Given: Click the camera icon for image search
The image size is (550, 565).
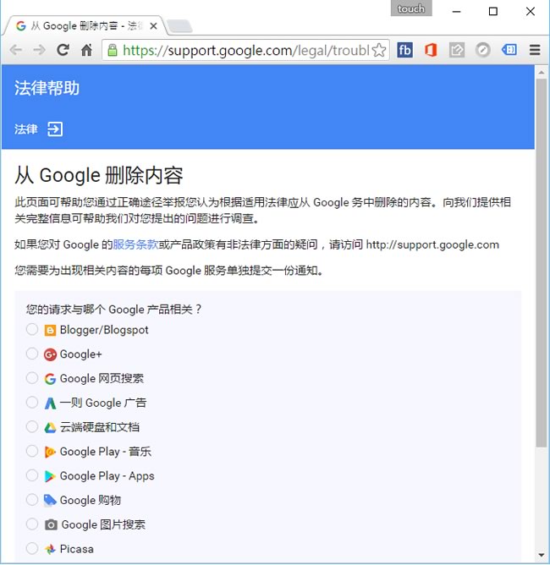Looking at the screenshot, I should [51, 525].
